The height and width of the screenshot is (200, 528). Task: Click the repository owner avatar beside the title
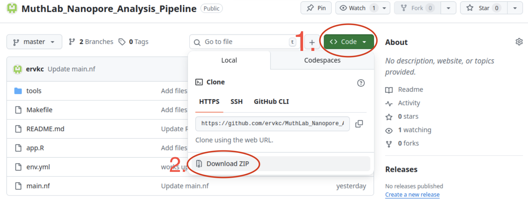point(12,8)
